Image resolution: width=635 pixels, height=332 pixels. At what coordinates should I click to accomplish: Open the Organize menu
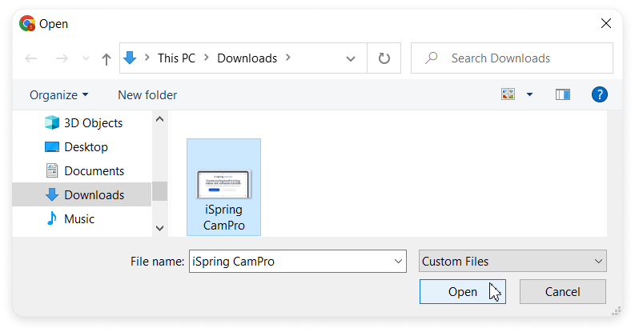tap(58, 94)
